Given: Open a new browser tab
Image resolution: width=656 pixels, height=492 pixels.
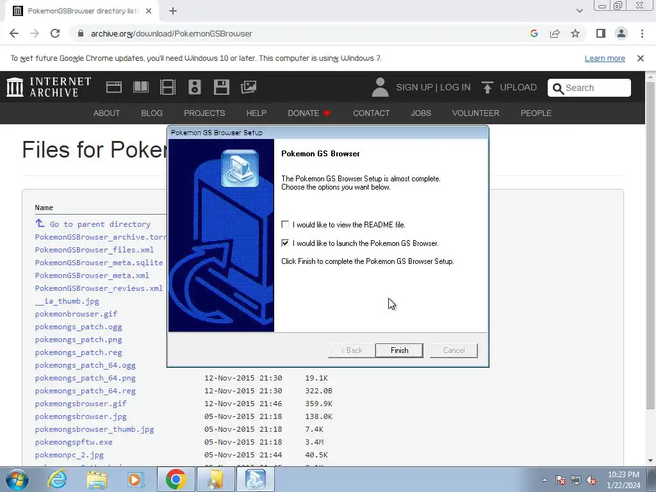Looking at the screenshot, I should click(x=173, y=12).
